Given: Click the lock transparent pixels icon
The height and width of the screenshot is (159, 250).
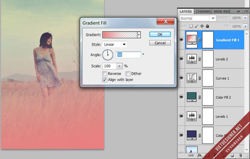Looking at the screenshot, I should click(x=191, y=26).
